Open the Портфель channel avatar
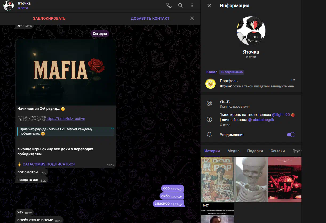Image resolution: width=326 pixels, height=223 pixels. click(210, 83)
